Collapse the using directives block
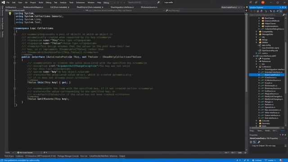Screen dimensions: 288x162 (x=15, y=13)
